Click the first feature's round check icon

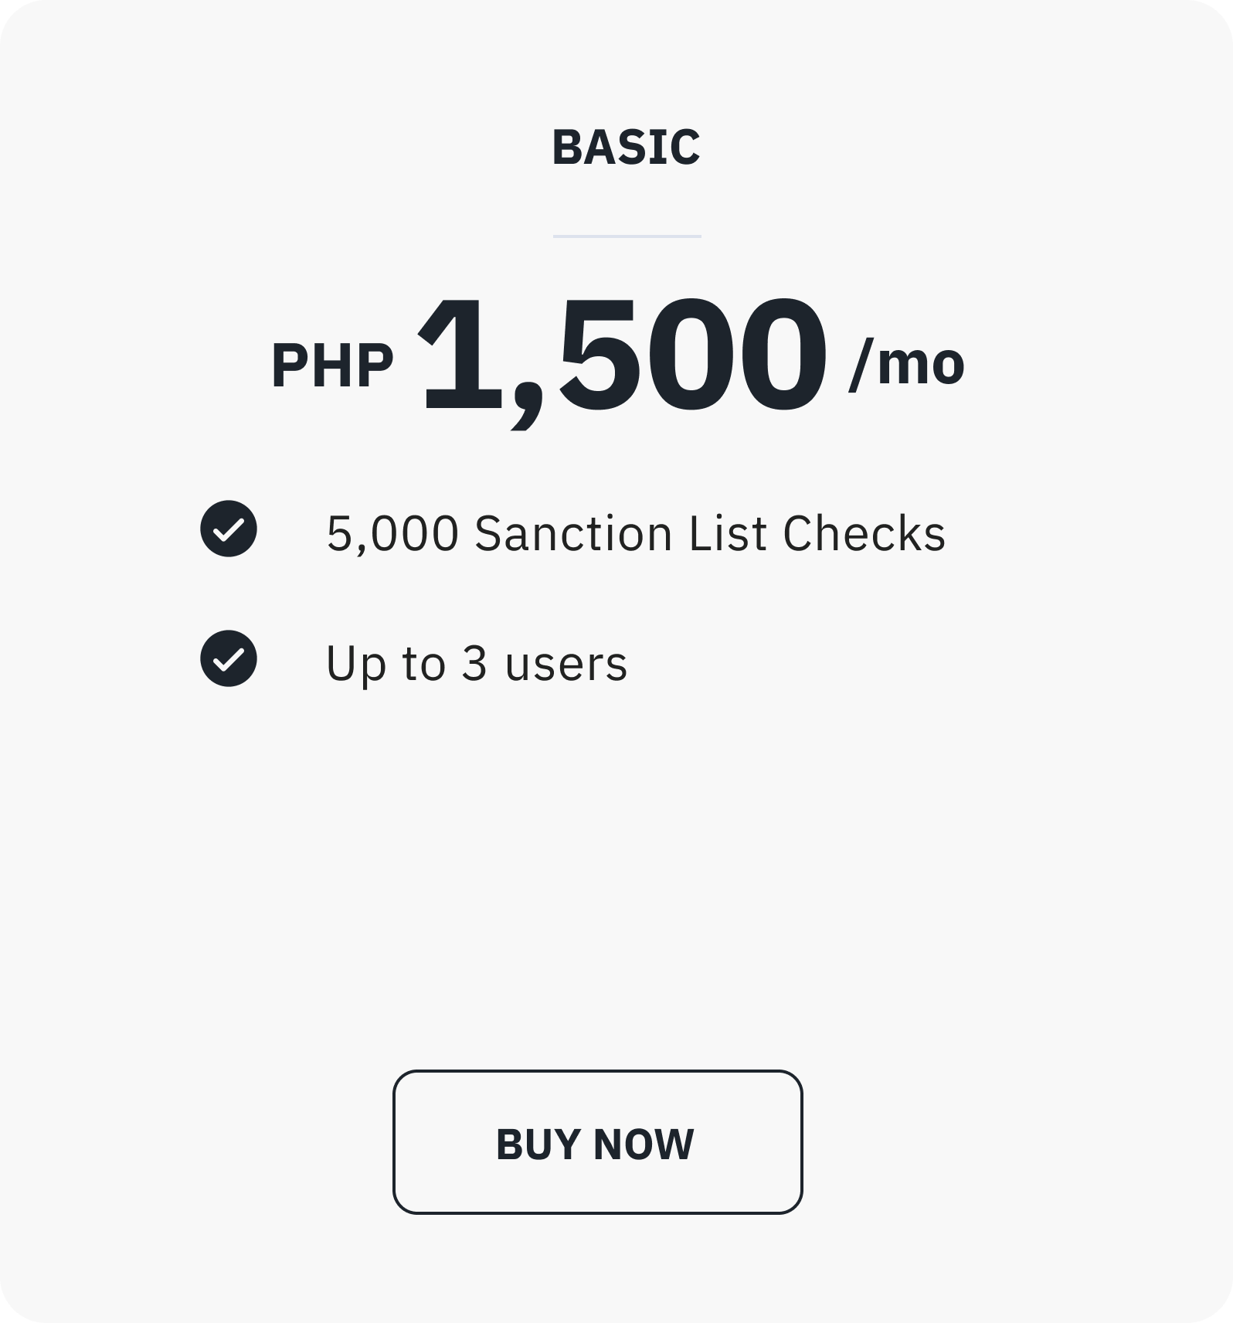229,529
